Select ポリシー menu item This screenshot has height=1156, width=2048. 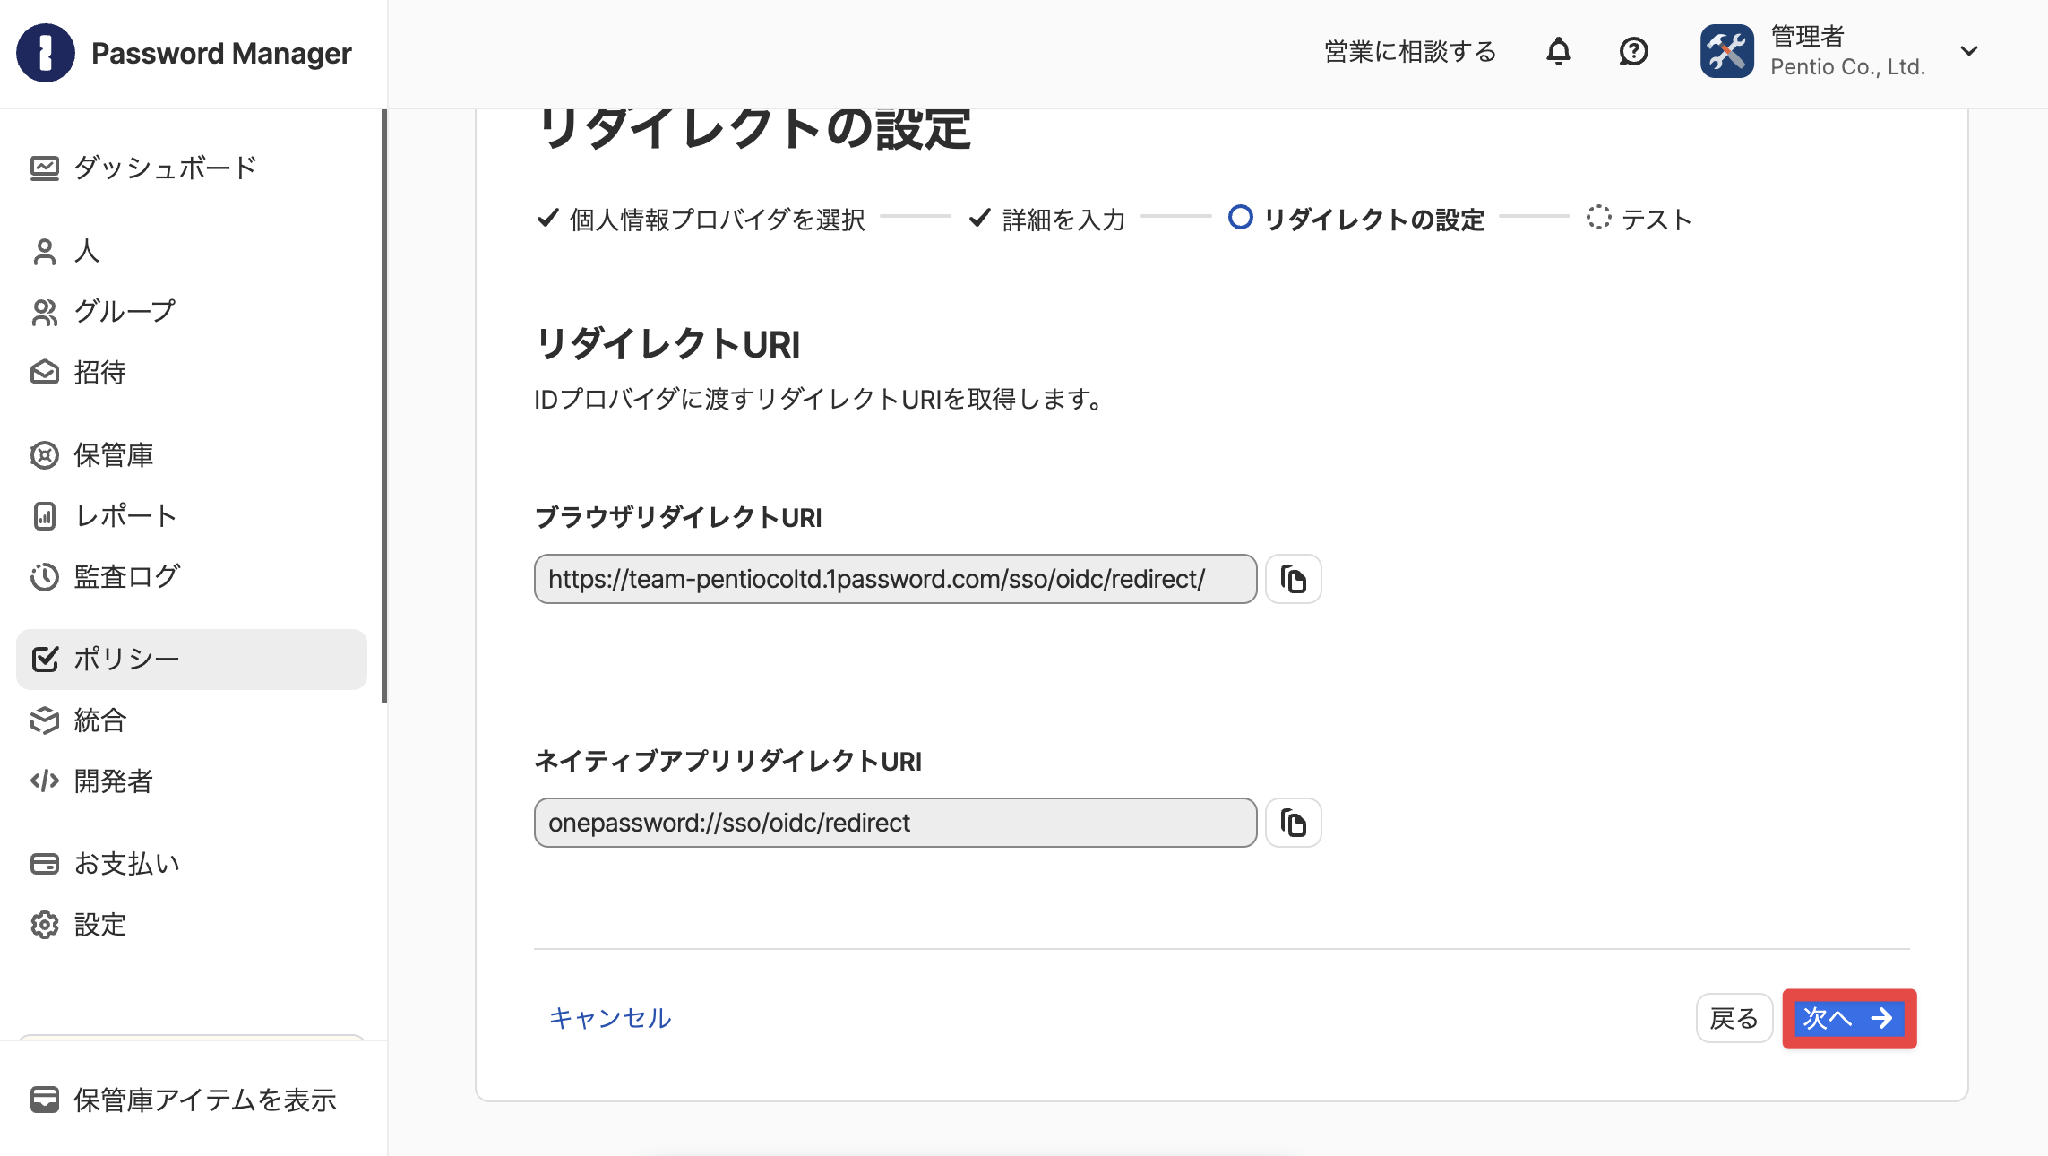click(x=192, y=660)
